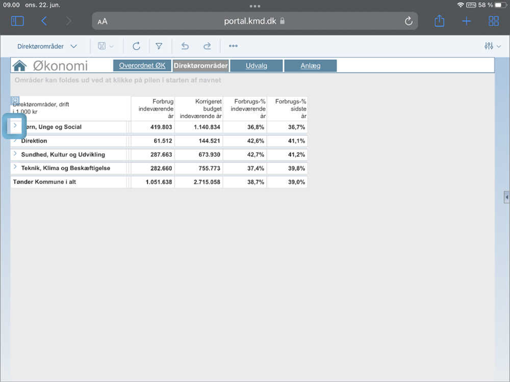
Task: Tap the portal.kmd.dk address bar
Action: [x=254, y=21]
